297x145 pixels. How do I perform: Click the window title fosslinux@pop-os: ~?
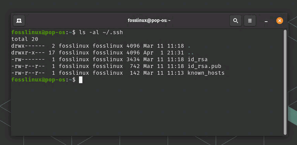point(149,21)
